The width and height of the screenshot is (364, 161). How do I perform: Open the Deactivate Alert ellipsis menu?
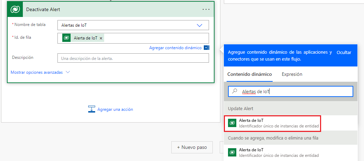coord(206,10)
